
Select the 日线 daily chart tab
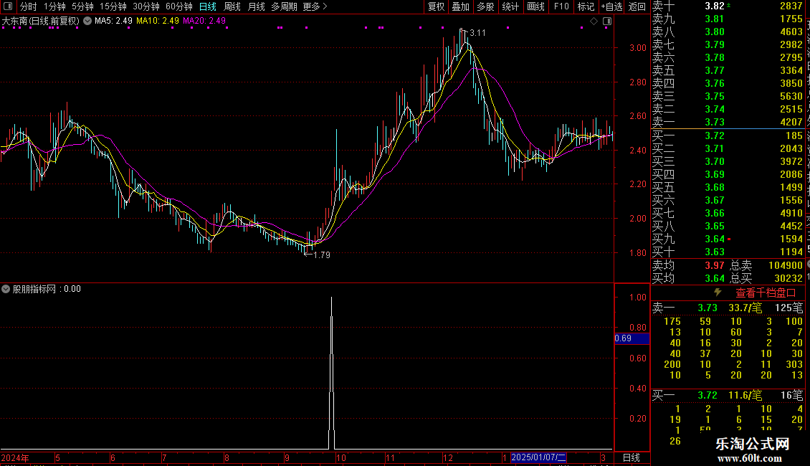[208, 6]
